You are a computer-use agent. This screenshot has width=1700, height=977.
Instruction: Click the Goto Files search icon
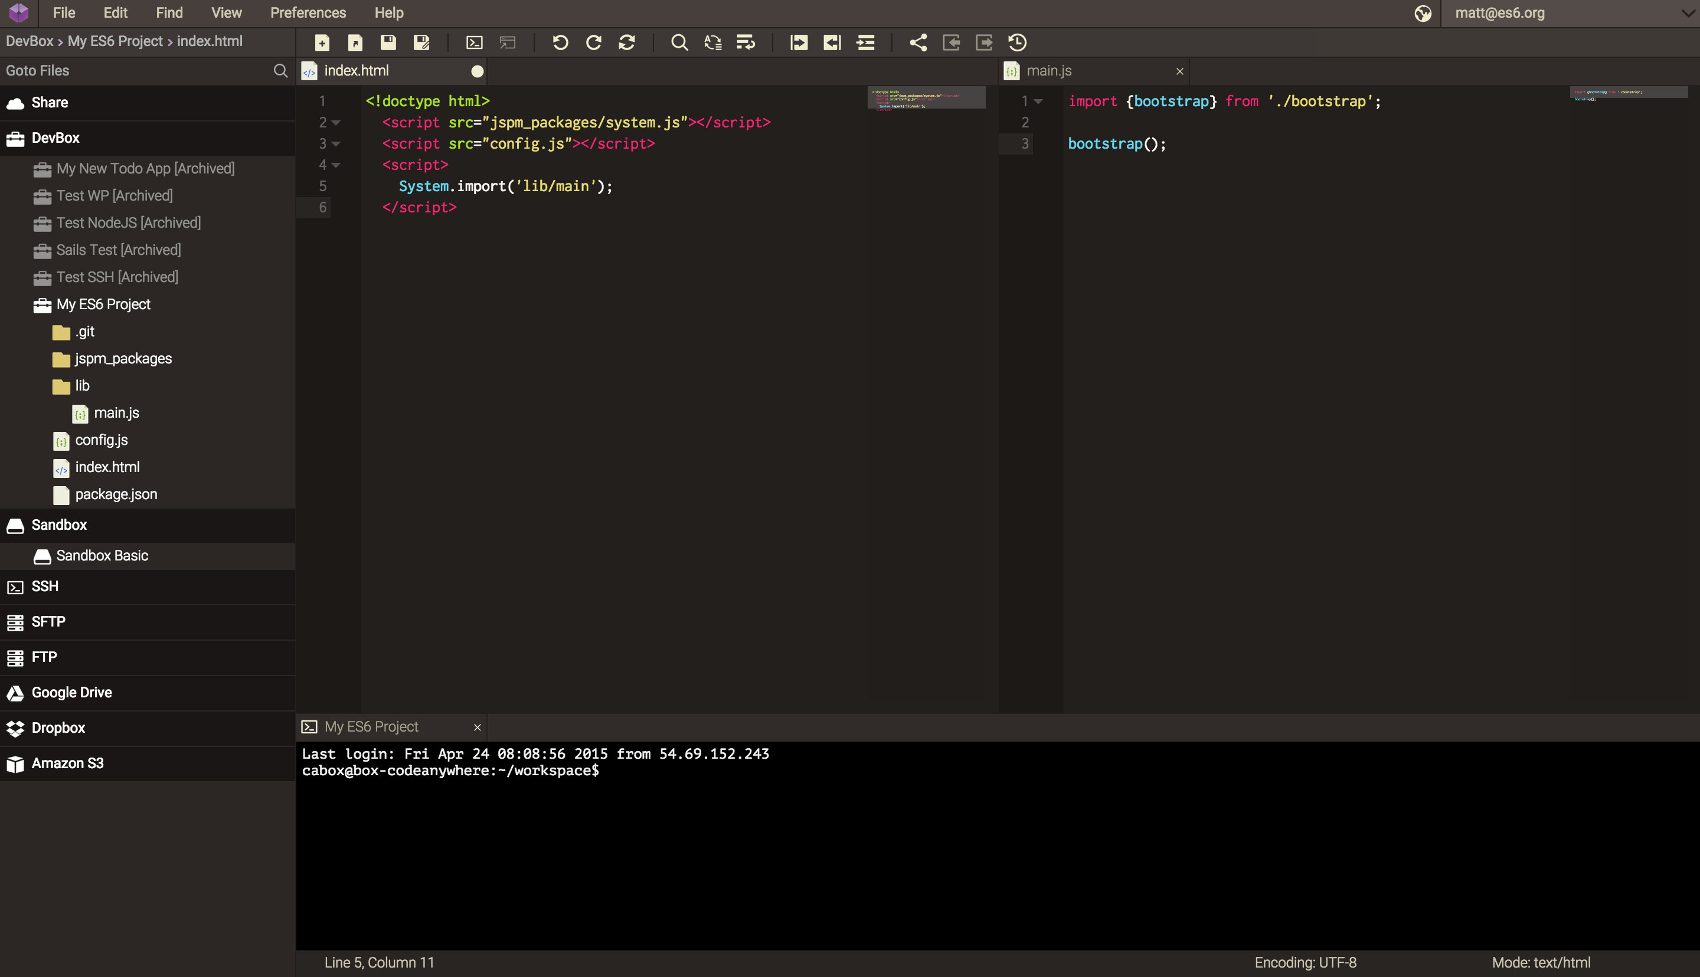tap(280, 70)
